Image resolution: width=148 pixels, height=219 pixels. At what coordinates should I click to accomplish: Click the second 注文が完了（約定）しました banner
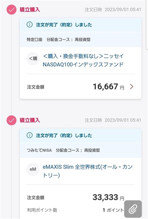pos(81,135)
